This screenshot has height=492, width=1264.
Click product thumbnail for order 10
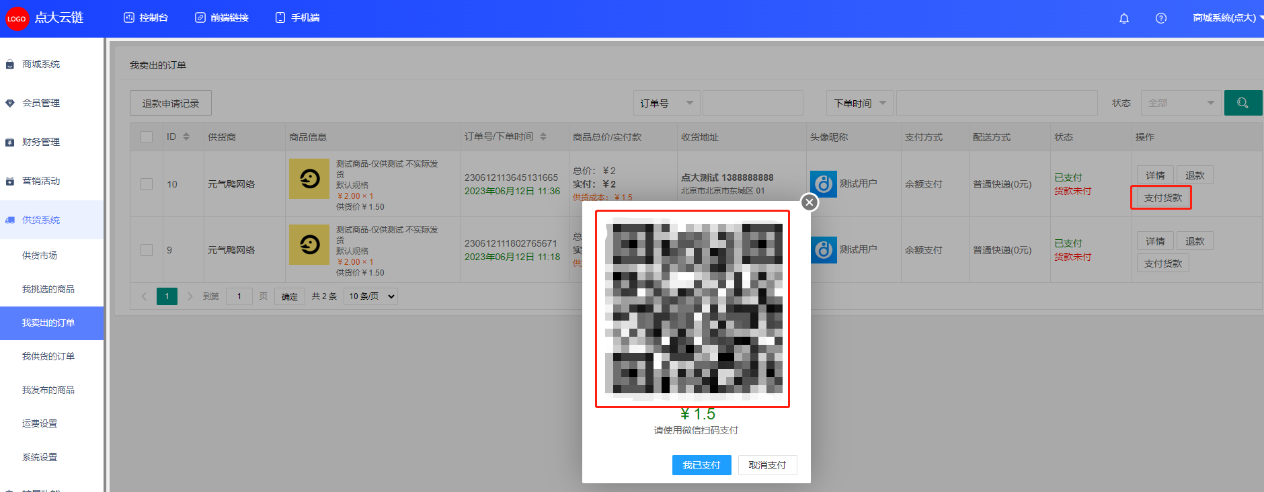tap(309, 179)
